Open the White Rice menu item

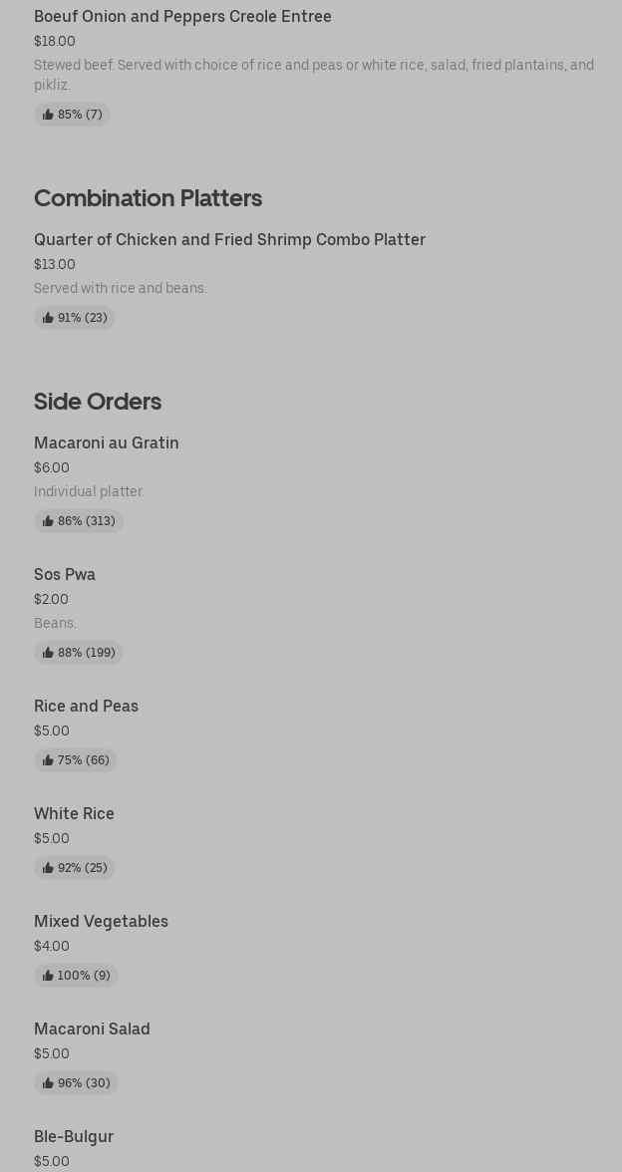[x=74, y=813]
